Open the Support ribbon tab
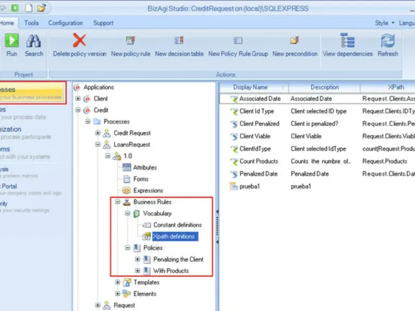 [103, 23]
